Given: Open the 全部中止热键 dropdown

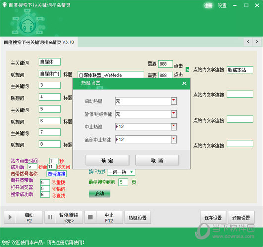Looking at the screenshot, I should (x=174, y=139).
